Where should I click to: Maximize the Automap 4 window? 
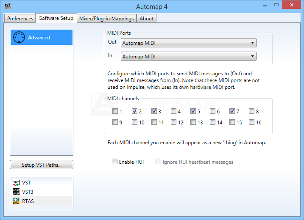click(x=276, y=5)
